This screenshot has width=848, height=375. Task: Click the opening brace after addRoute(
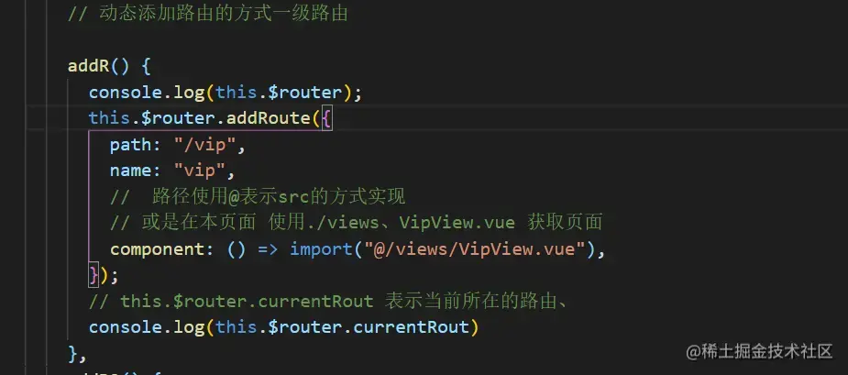coord(326,118)
